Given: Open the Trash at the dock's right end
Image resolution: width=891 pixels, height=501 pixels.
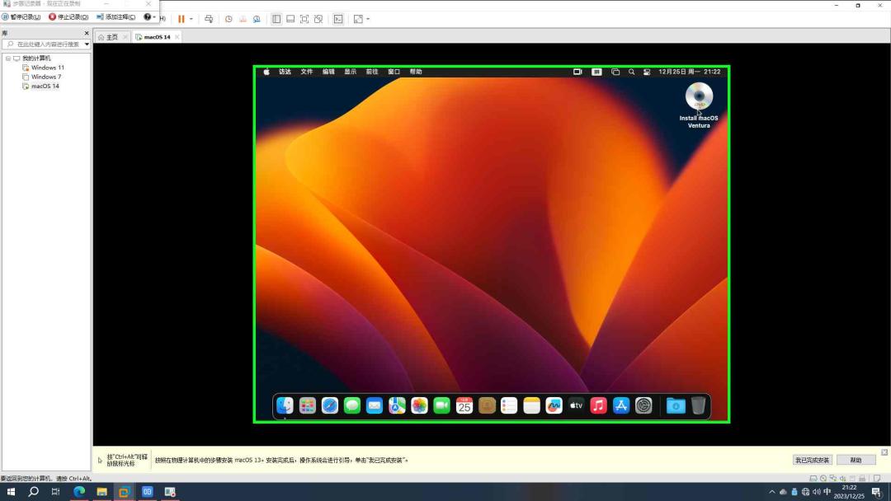Looking at the screenshot, I should [699, 405].
